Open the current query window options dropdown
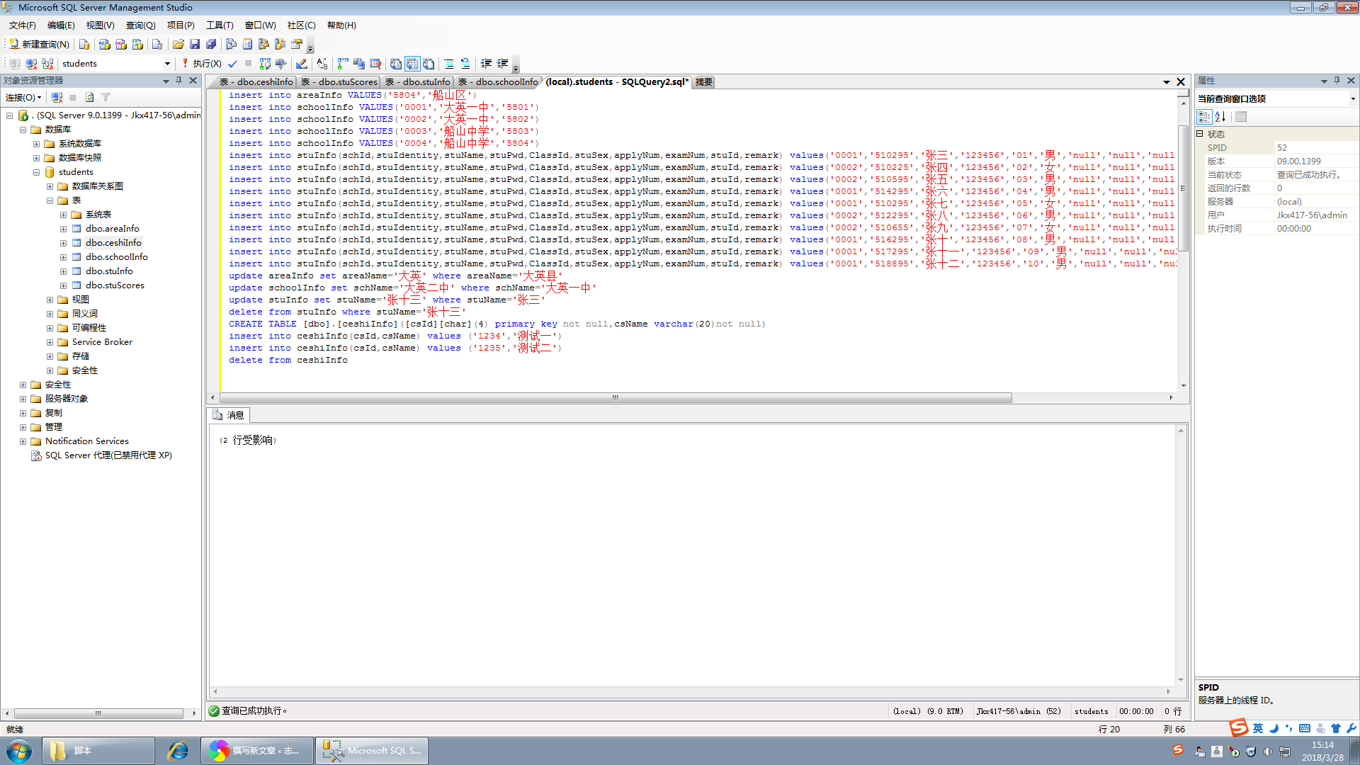 (x=1352, y=98)
